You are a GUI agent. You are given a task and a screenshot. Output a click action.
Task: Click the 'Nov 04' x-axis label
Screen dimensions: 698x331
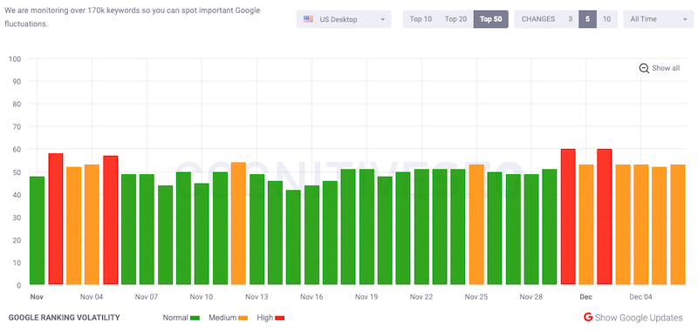click(x=92, y=297)
